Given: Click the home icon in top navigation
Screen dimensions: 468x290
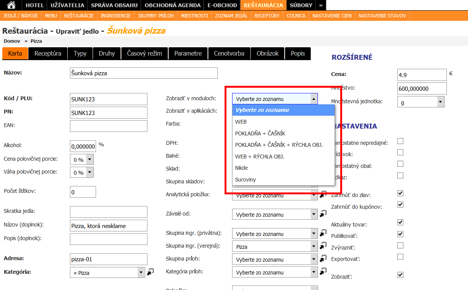Looking at the screenshot, I should tap(11, 5).
